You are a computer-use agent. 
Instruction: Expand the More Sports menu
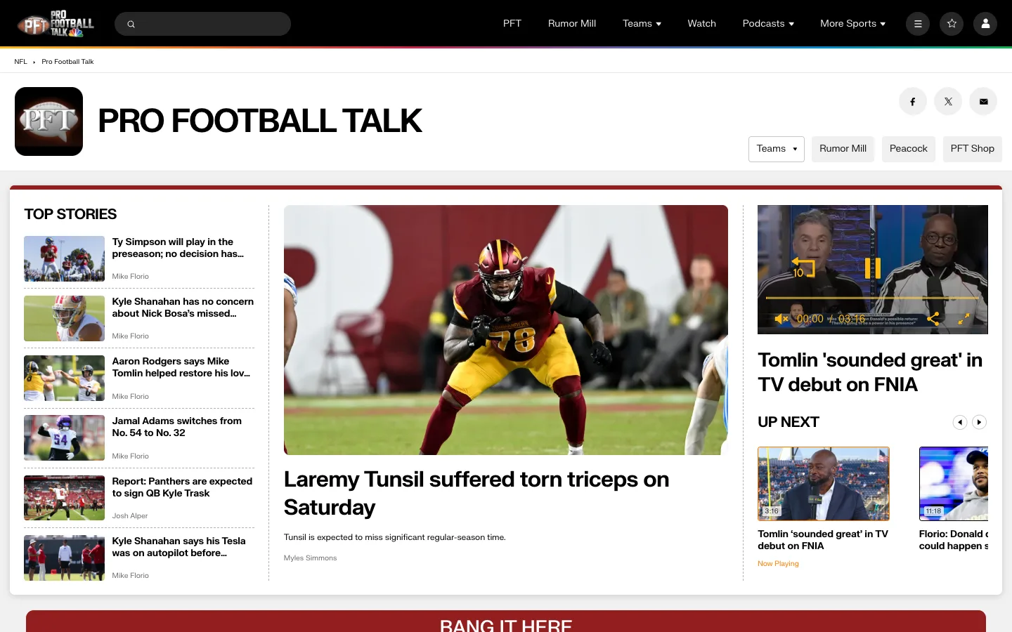click(x=852, y=24)
